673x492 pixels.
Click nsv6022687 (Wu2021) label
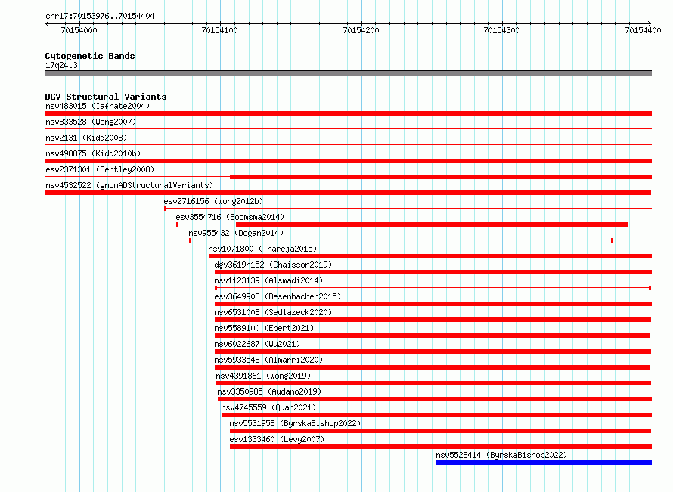257,344
